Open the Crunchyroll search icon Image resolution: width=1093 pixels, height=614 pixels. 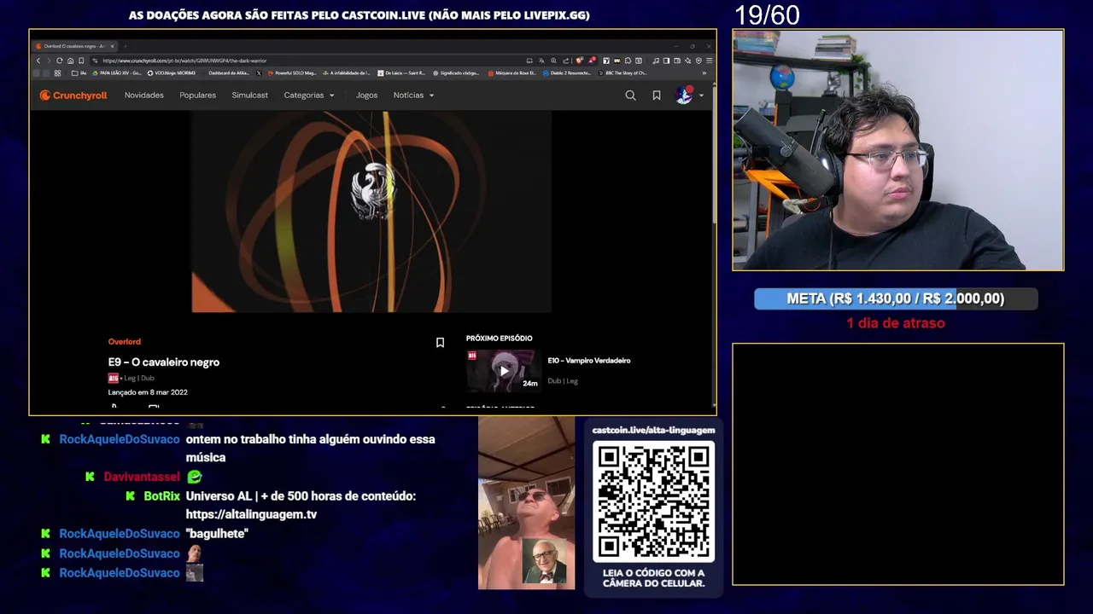630,96
